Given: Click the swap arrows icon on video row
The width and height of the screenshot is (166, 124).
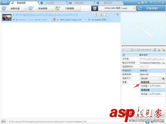Looking at the screenshot, I should (x=96, y=15).
